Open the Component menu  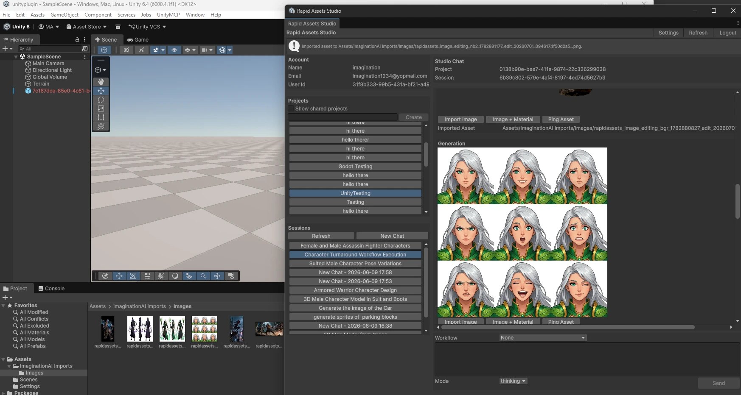pyautogui.click(x=98, y=14)
